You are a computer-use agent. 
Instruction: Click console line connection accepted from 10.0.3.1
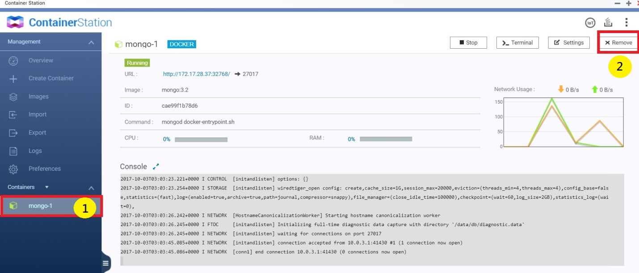[292, 243]
